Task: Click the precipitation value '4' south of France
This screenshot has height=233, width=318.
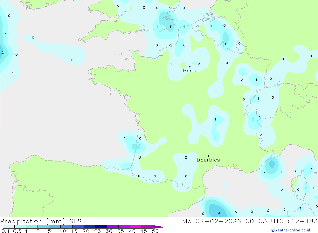Action: click(219, 213)
